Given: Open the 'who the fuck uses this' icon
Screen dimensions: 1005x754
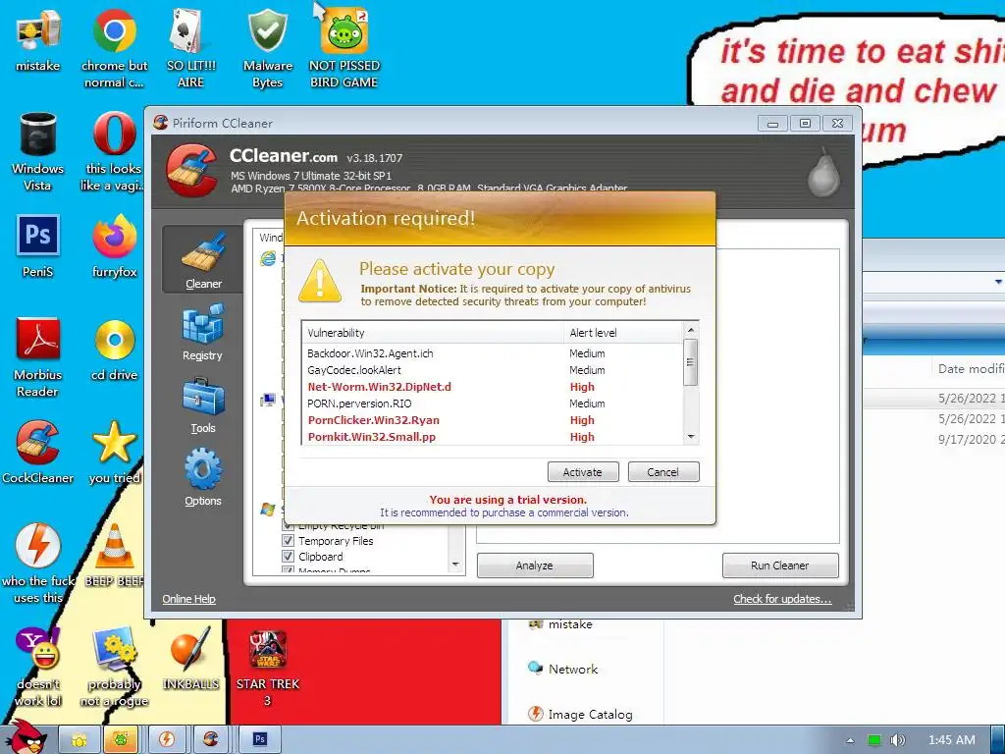Looking at the screenshot, I should [38, 564].
